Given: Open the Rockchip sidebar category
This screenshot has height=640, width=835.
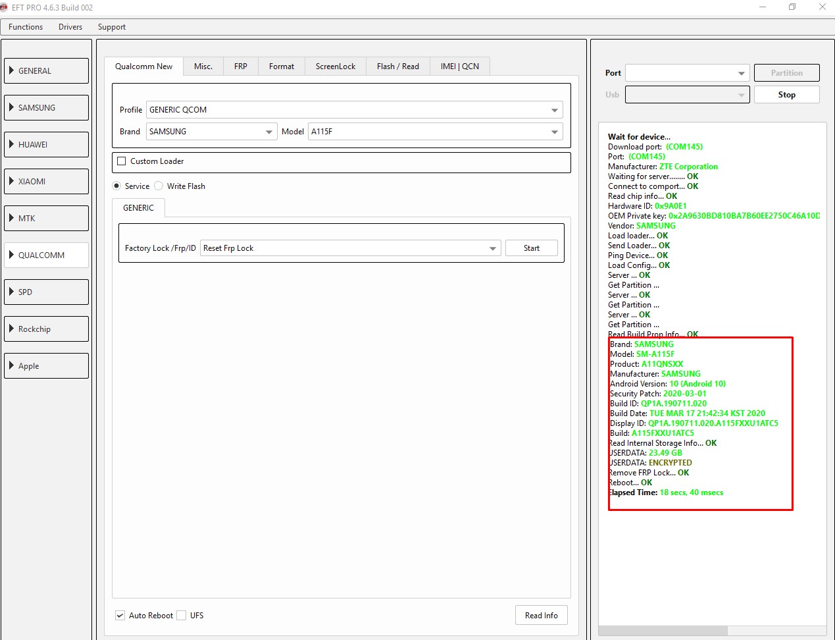Looking at the screenshot, I should [46, 329].
